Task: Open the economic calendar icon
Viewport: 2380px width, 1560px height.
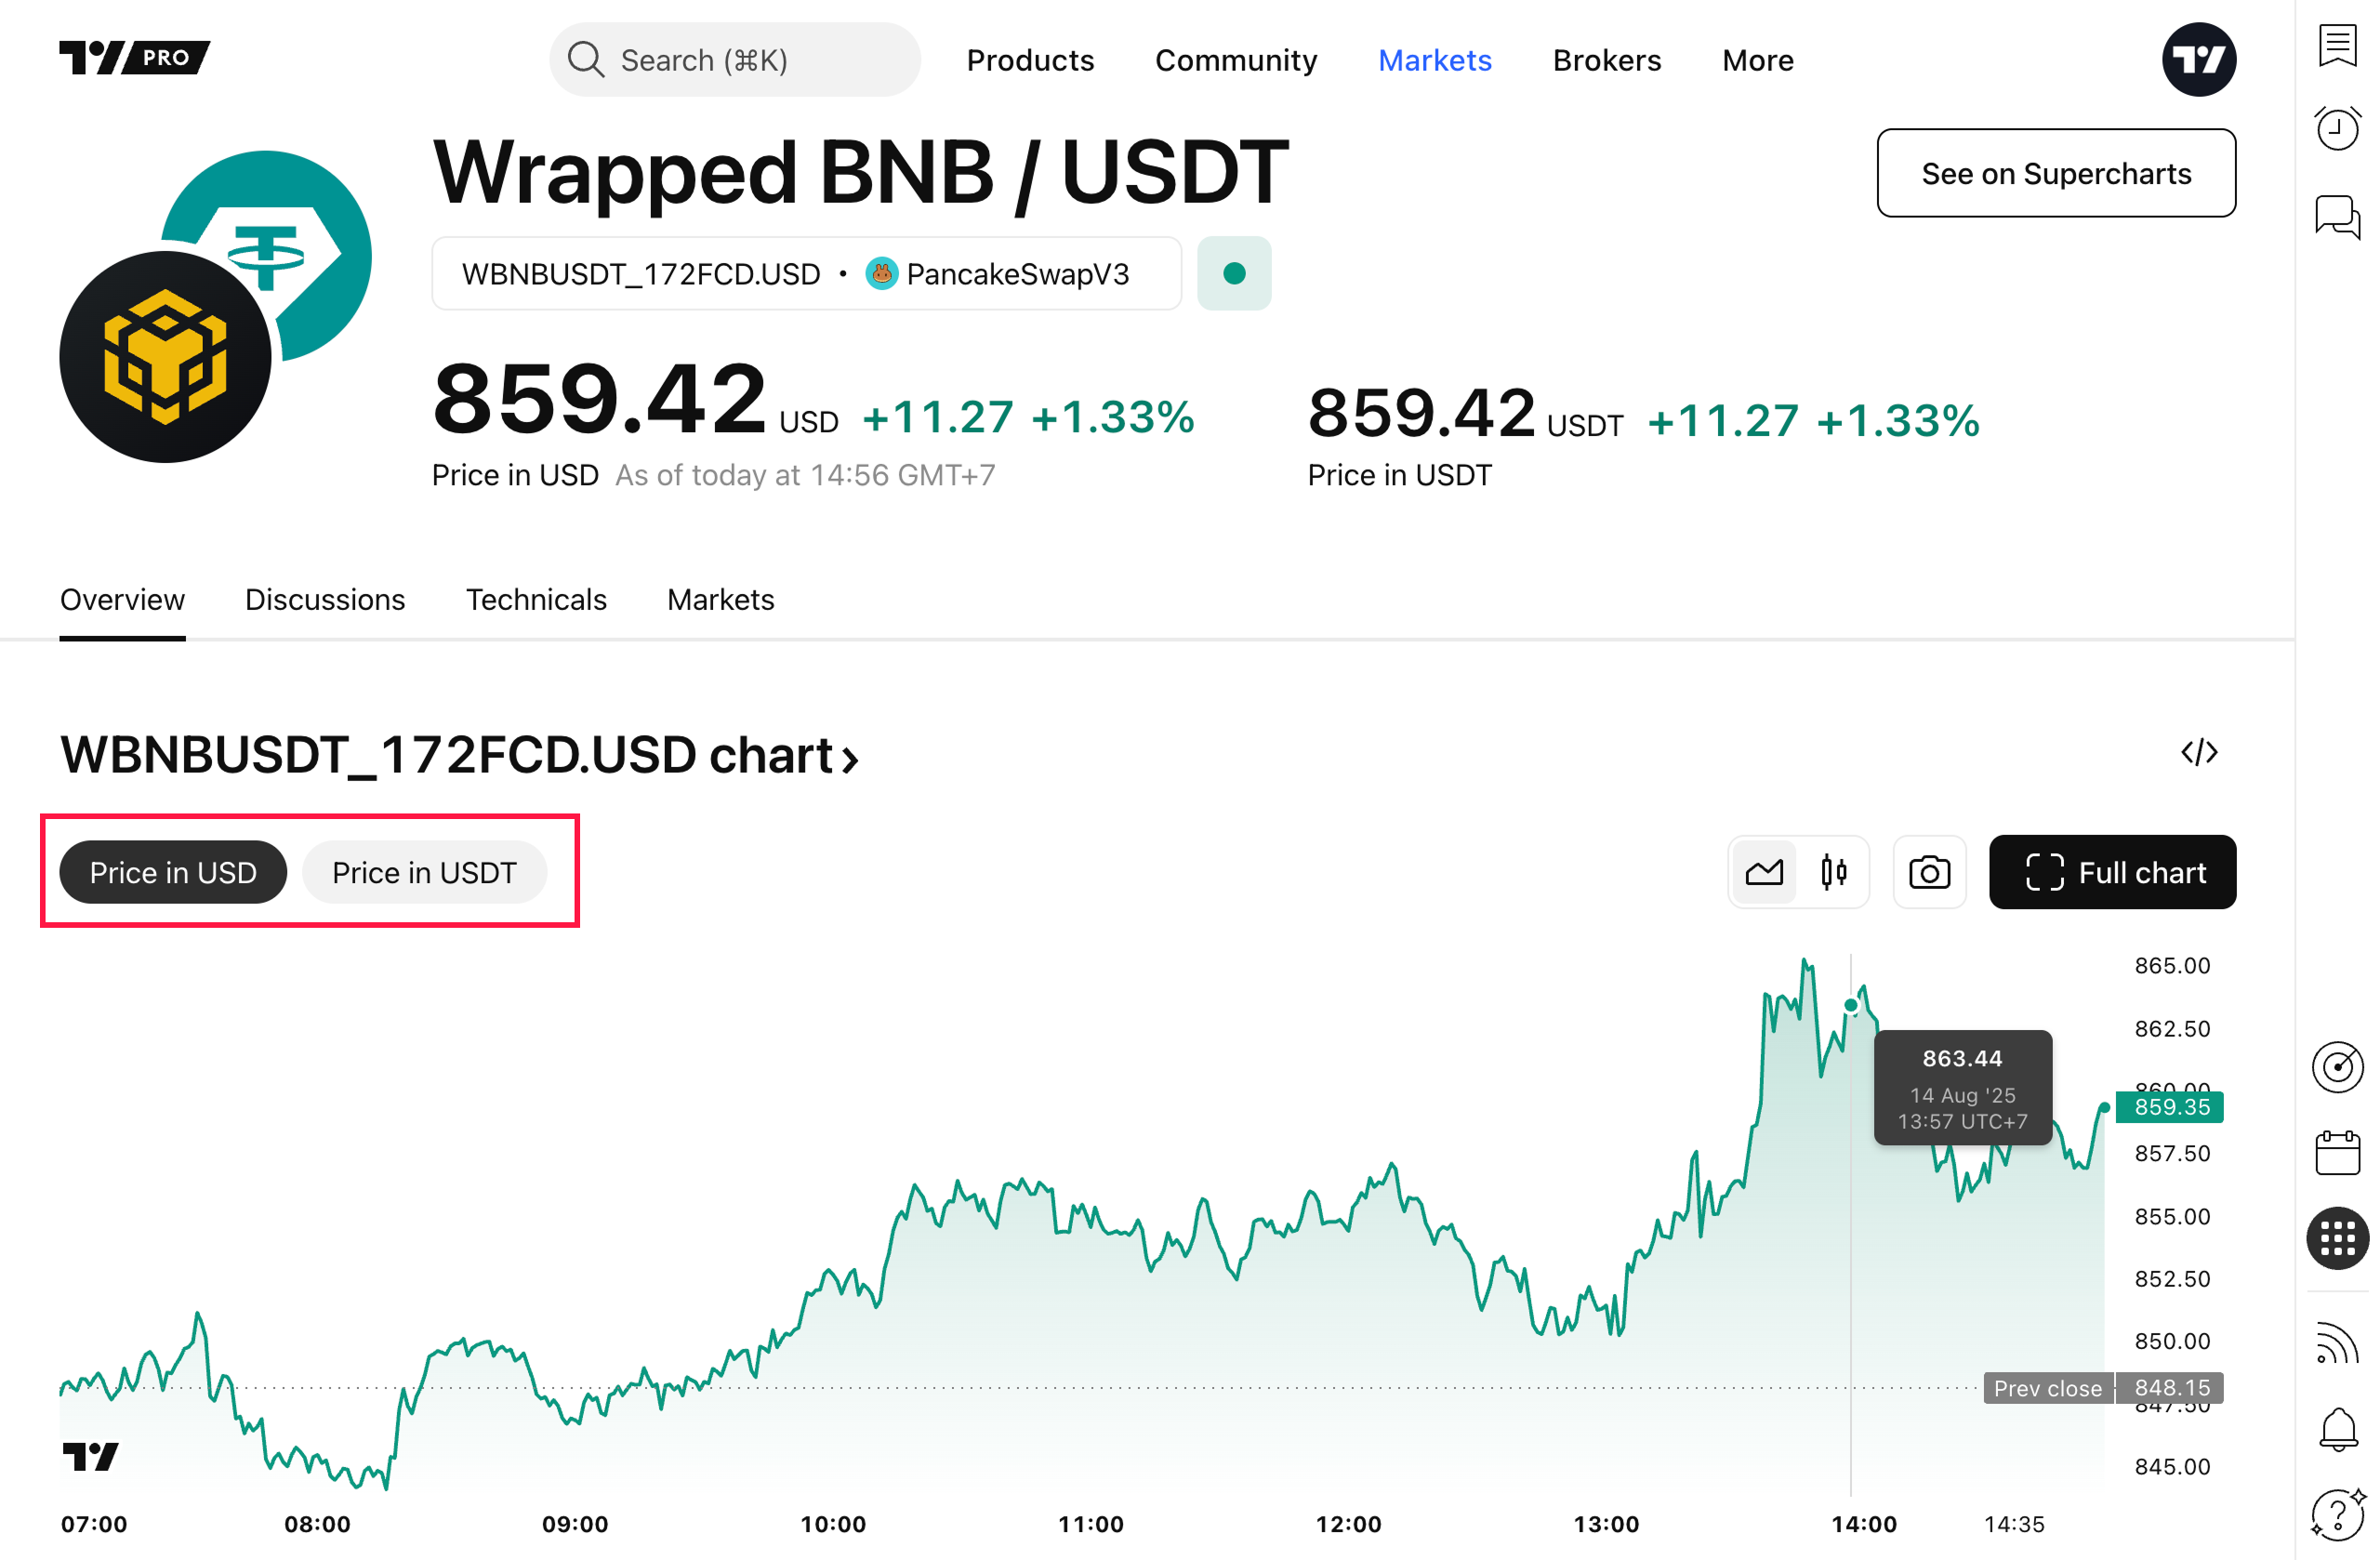Action: [x=2337, y=1153]
